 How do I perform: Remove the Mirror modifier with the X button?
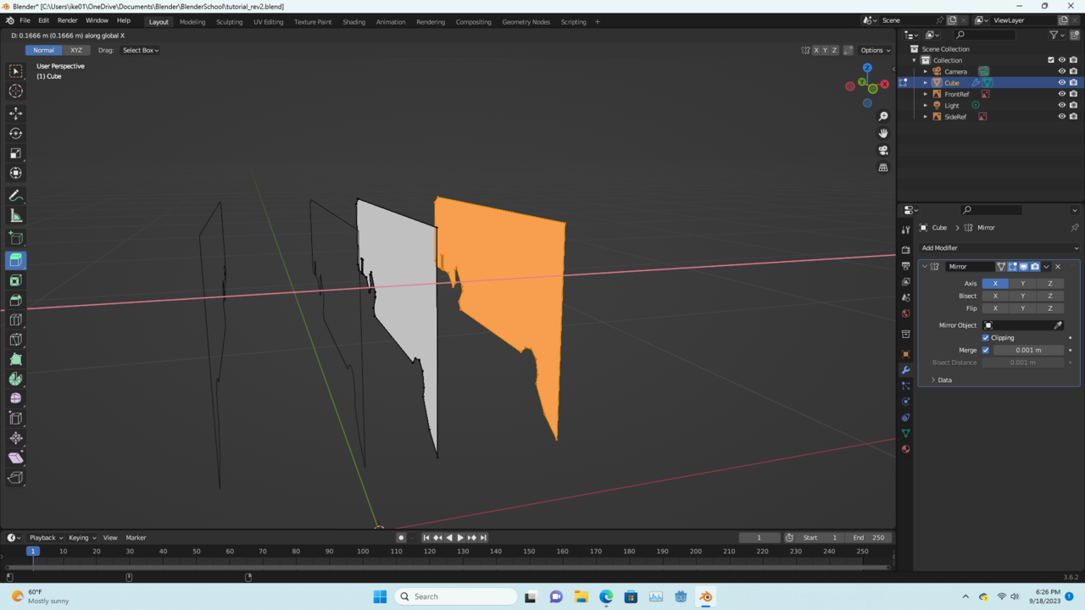point(1057,266)
